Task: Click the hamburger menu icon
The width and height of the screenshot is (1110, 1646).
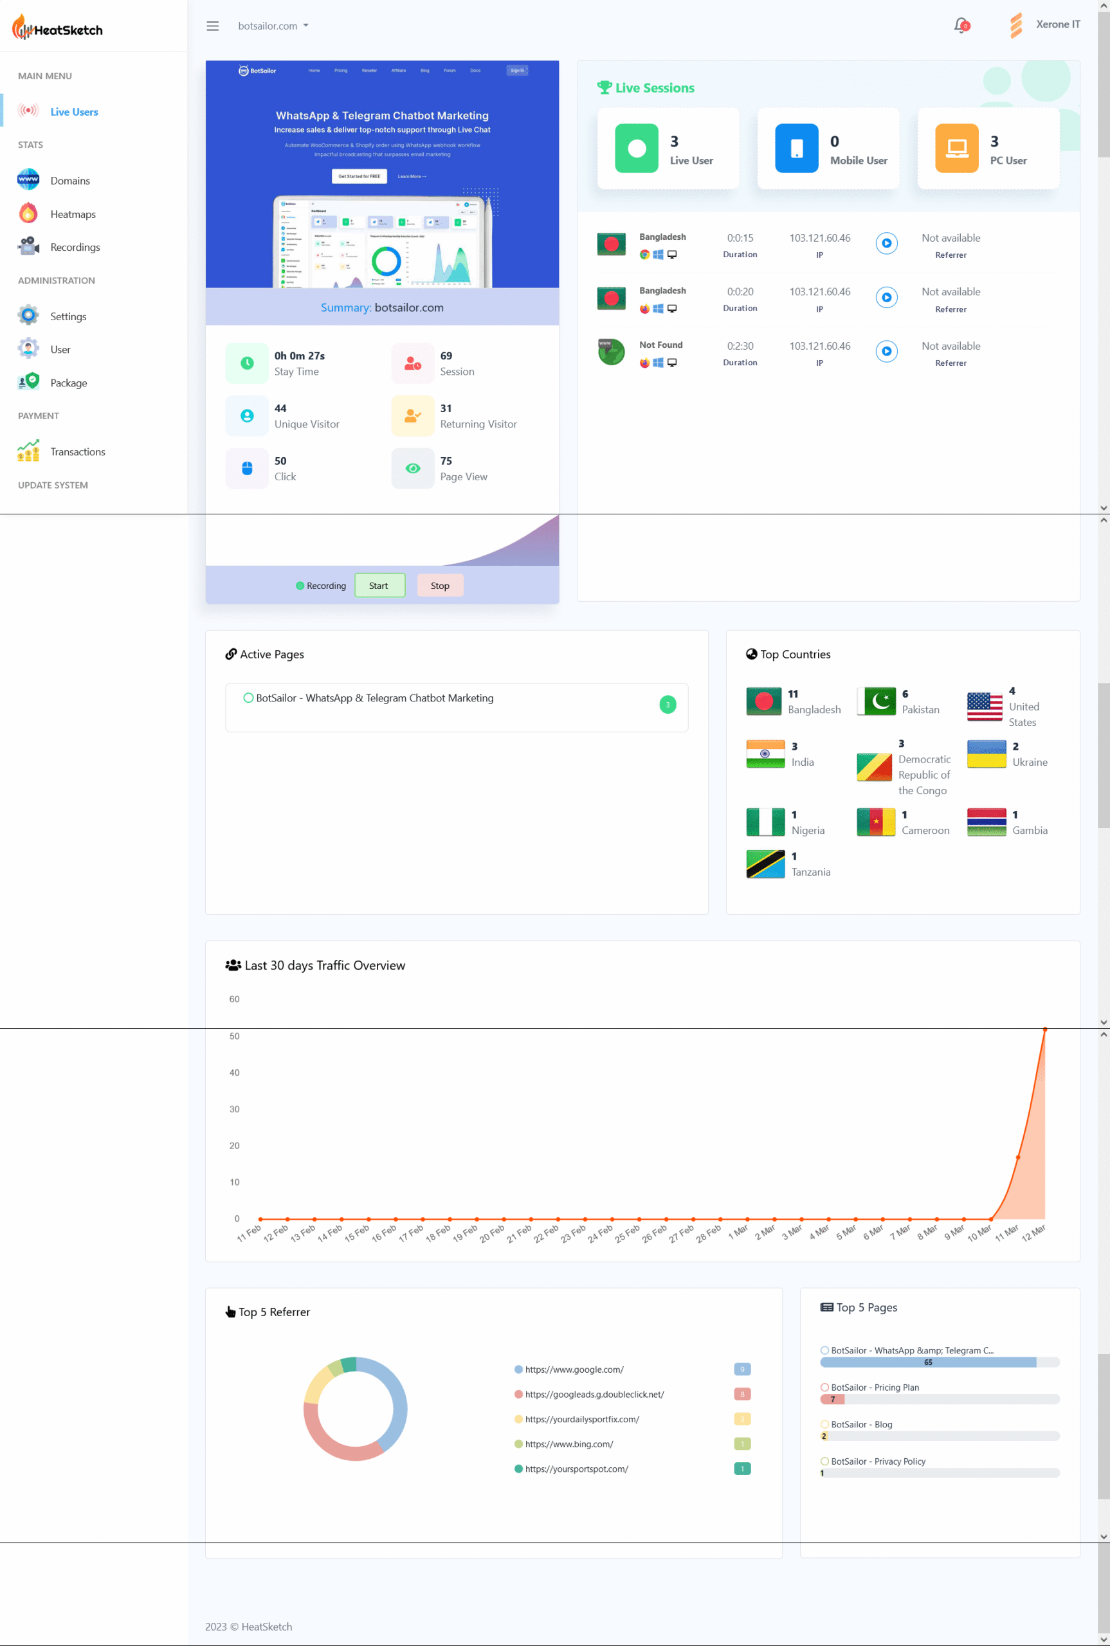Action: (212, 26)
